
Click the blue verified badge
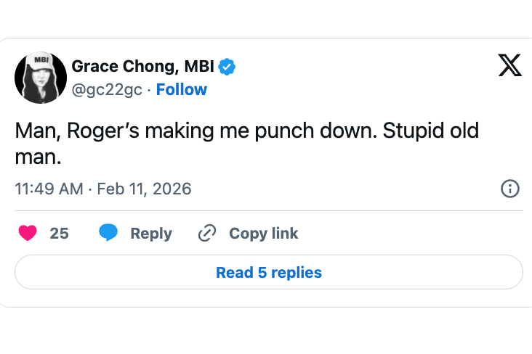(227, 67)
